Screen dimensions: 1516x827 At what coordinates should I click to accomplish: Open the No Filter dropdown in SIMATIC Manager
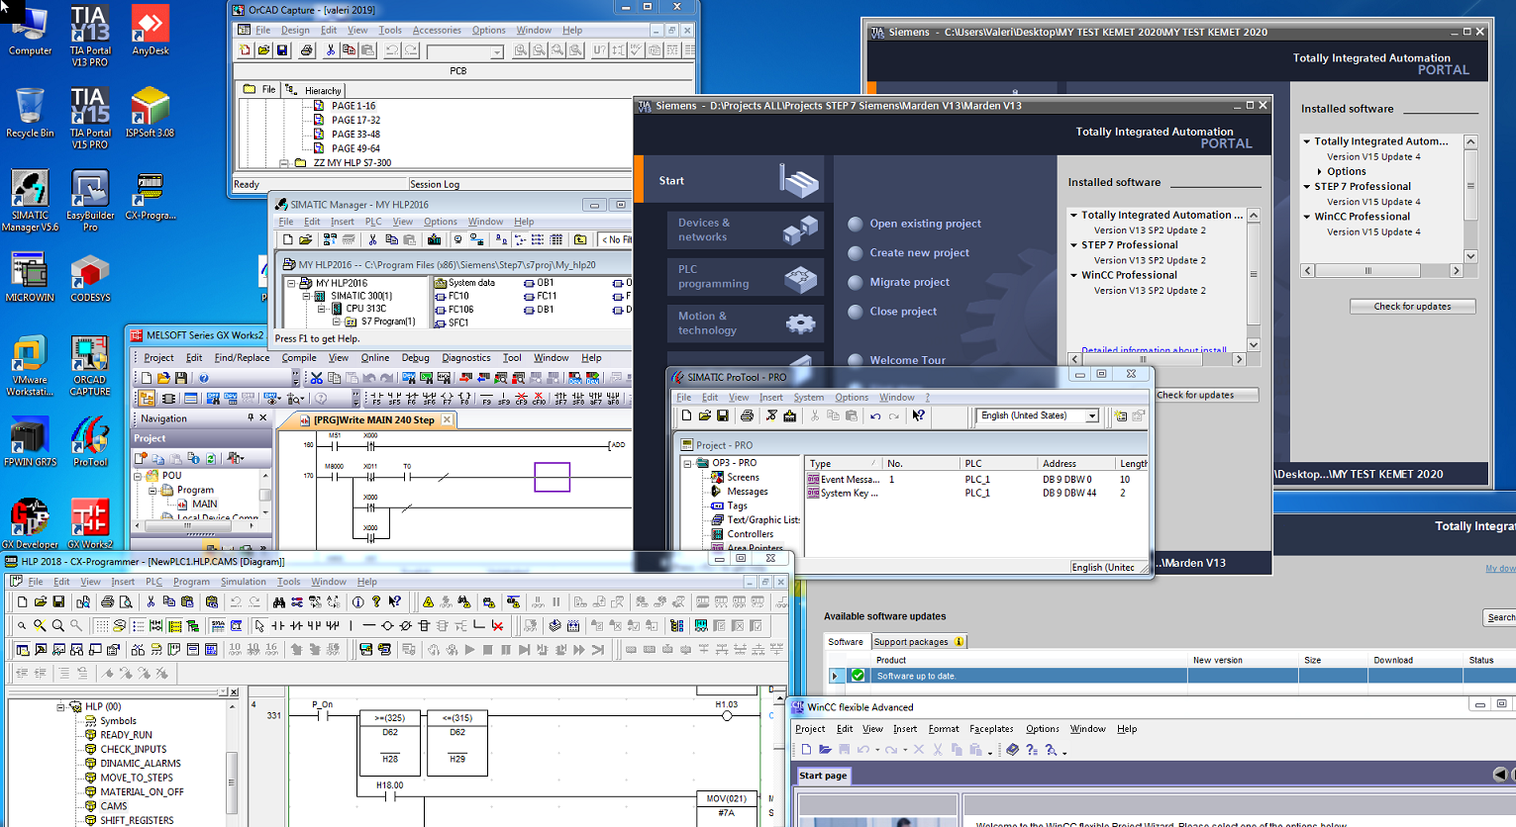[x=615, y=239]
